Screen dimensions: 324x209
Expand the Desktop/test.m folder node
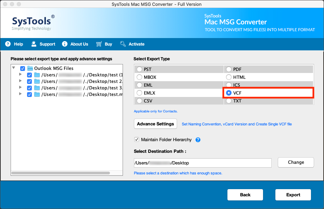point(20,94)
